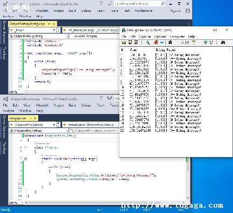Click the Ready status bar text

pos(5,210)
